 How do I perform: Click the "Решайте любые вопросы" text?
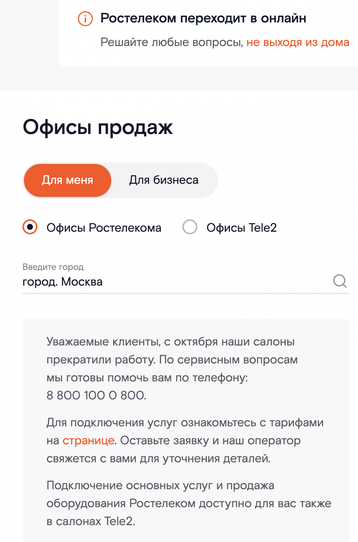pos(172,42)
